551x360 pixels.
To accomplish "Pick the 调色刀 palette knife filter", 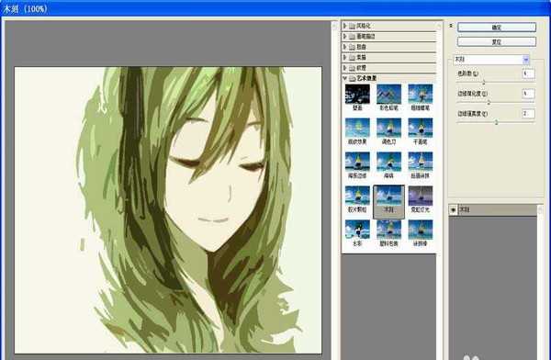I will (388, 131).
